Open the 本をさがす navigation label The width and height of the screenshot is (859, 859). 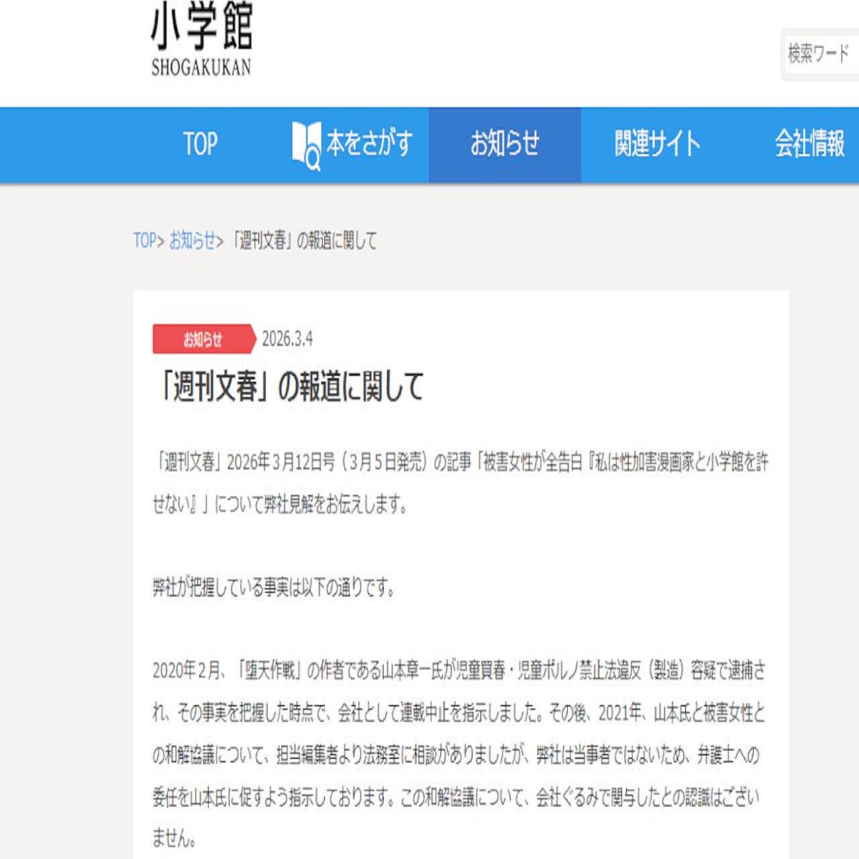pos(369,144)
